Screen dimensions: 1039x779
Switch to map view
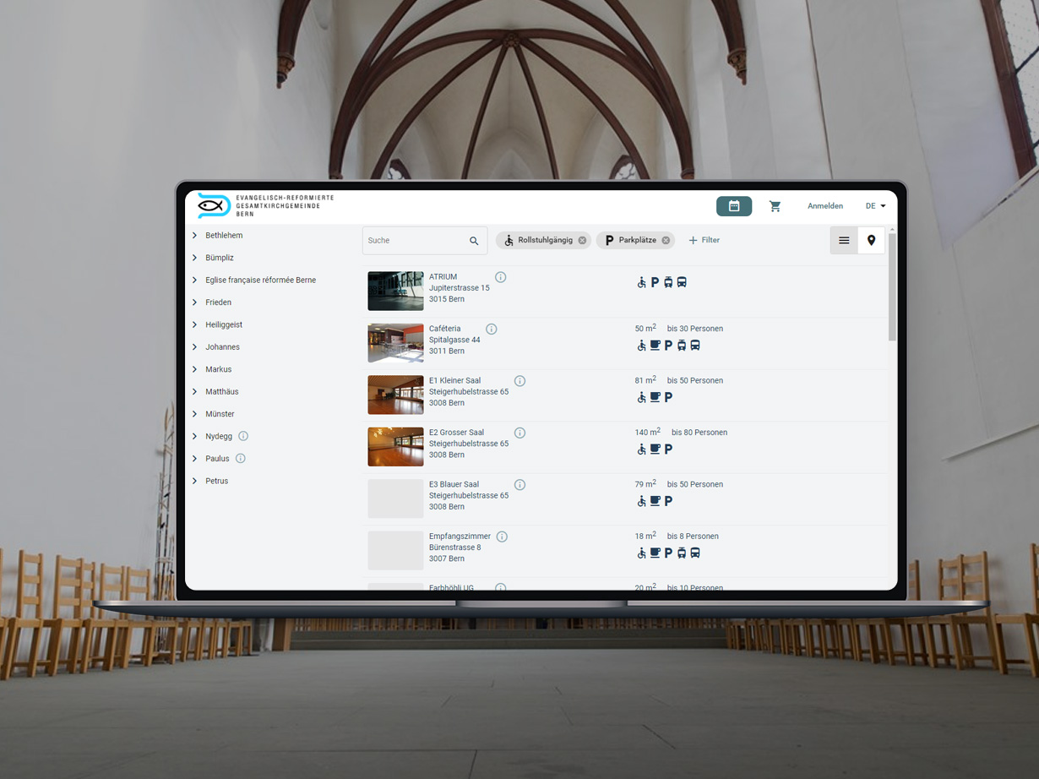(871, 241)
